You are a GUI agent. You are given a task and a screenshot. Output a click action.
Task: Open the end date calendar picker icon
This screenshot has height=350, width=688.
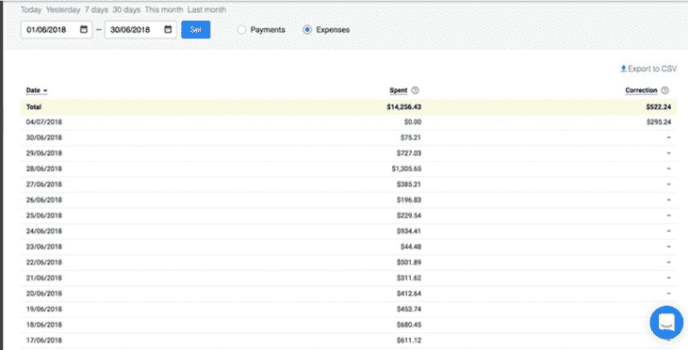coord(168,29)
